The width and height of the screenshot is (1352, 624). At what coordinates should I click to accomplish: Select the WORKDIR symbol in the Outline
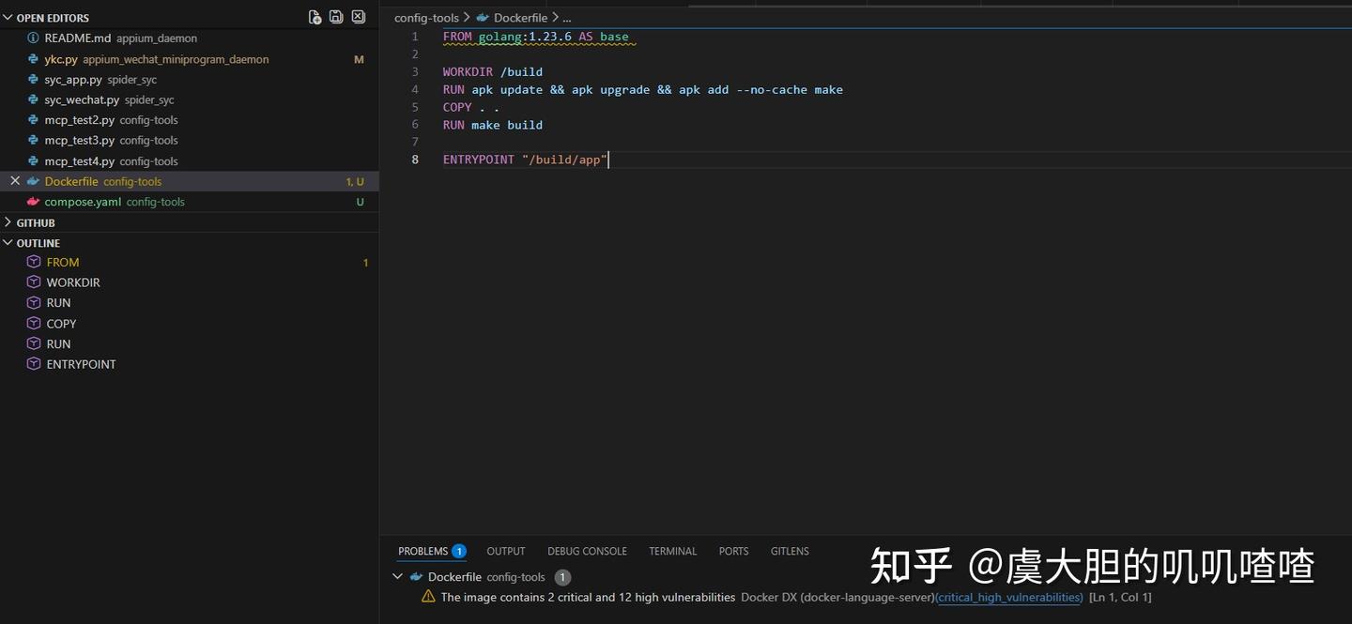click(73, 282)
